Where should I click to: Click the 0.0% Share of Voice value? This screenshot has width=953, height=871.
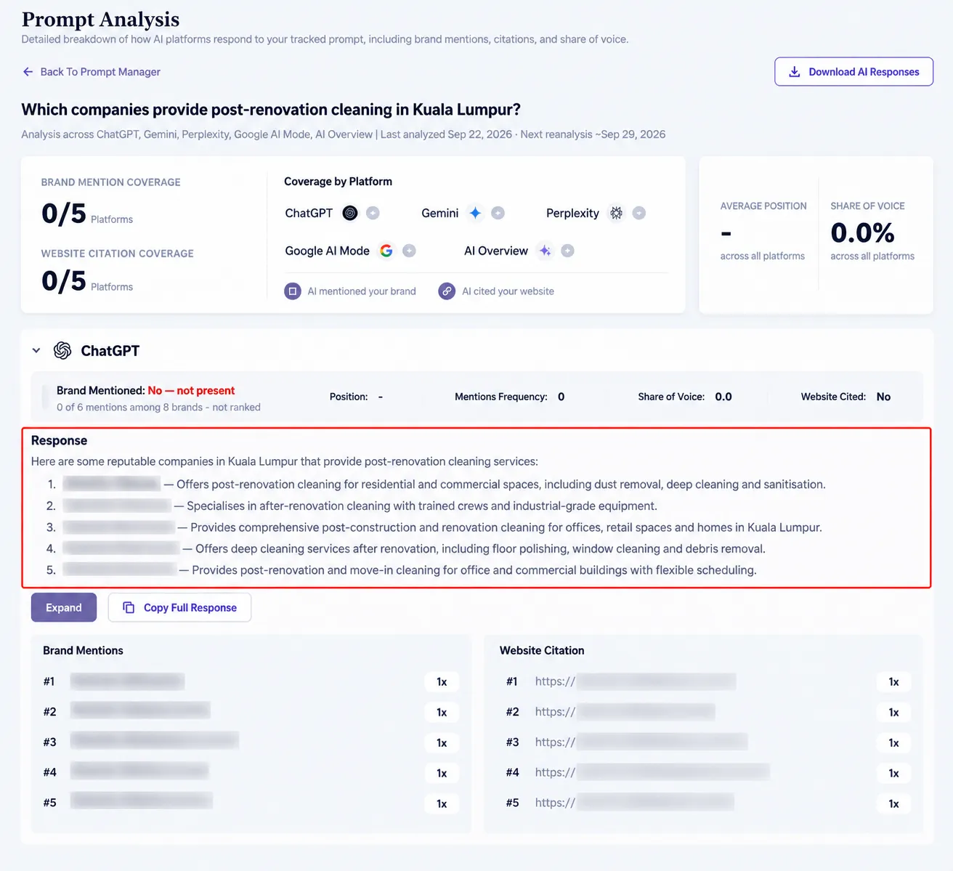[862, 232]
